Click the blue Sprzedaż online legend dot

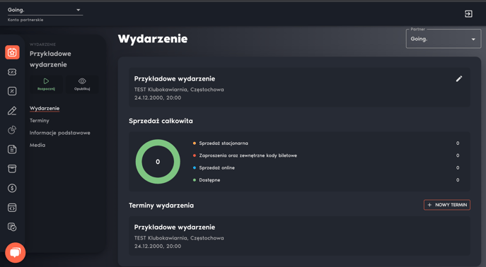[x=195, y=167]
